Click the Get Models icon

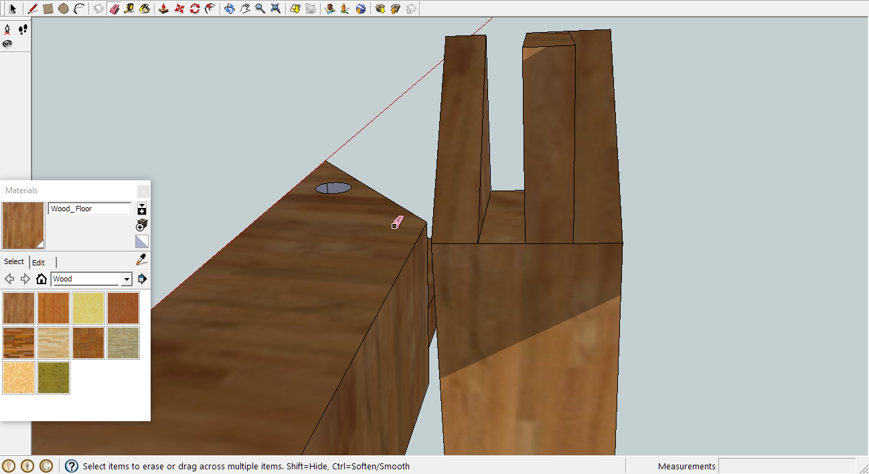[x=380, y=9]
